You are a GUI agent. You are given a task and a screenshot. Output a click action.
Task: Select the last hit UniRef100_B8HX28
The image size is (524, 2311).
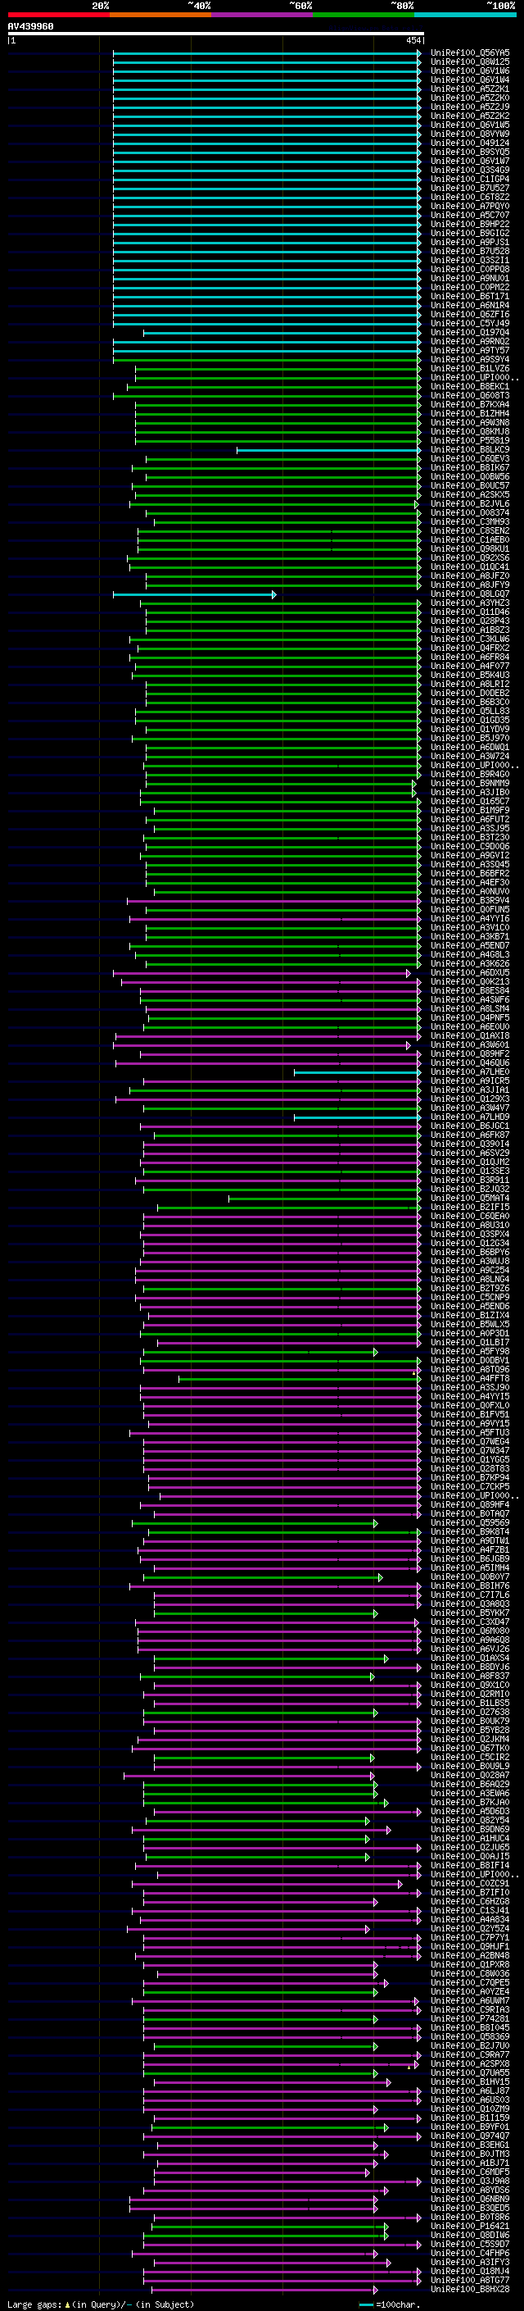point(470,2290)
